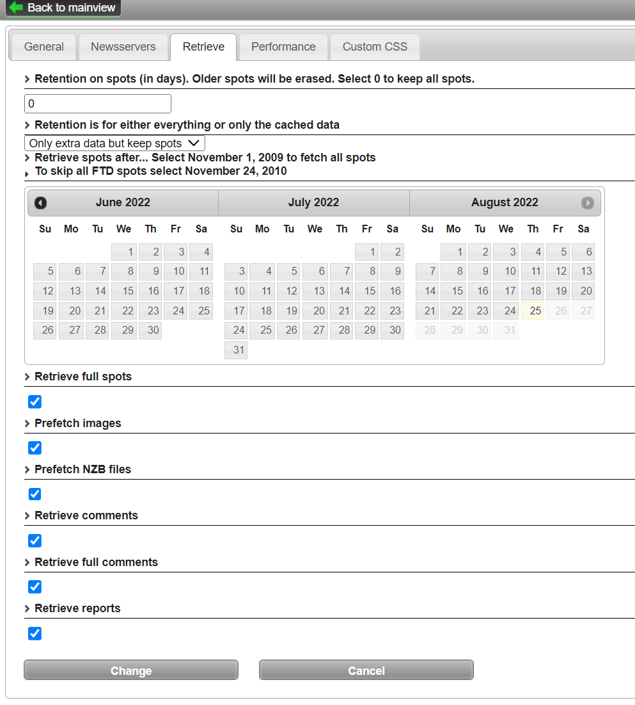635x705 pixels.
Task: Click inside the retention days input field
Action: point(97,103)
